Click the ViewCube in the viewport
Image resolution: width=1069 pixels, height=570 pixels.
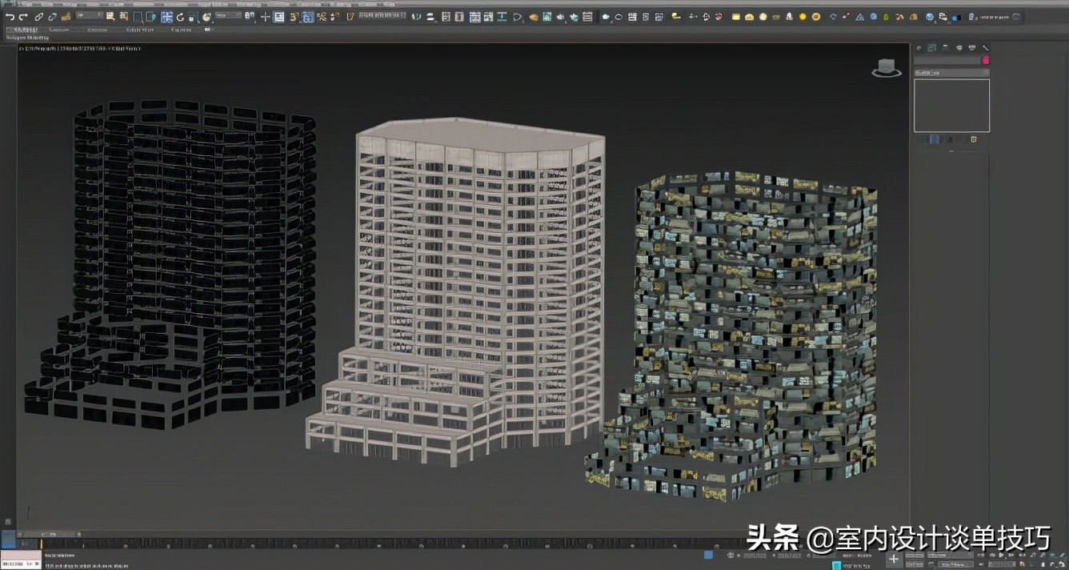[x=886, y=69]
